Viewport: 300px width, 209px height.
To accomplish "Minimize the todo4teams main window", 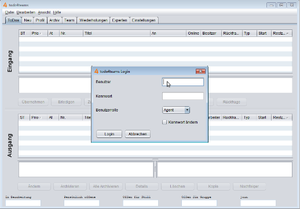I will coord(271,5).
